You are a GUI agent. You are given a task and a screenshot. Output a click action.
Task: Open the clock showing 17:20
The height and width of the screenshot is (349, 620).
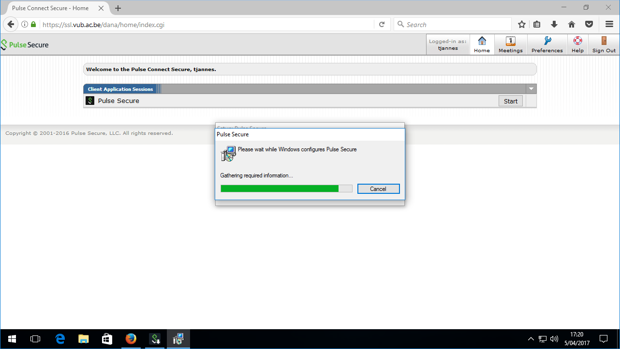click(576, 339)
